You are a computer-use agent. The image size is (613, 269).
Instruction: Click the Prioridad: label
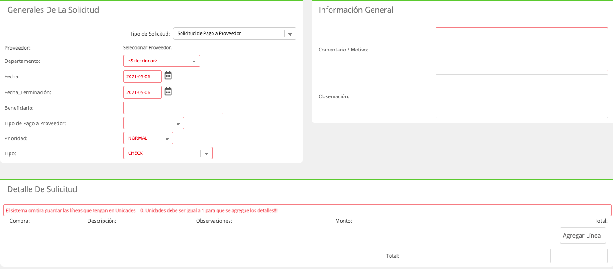pyautogui.click(x=16, y=138)
